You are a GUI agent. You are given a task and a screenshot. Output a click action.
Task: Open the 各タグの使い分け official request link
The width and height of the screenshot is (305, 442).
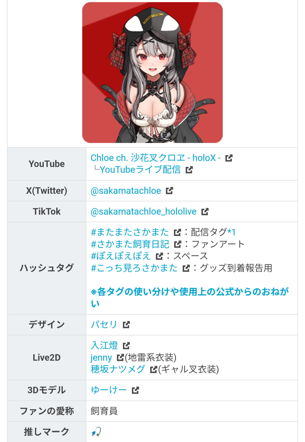click(189, 297)
